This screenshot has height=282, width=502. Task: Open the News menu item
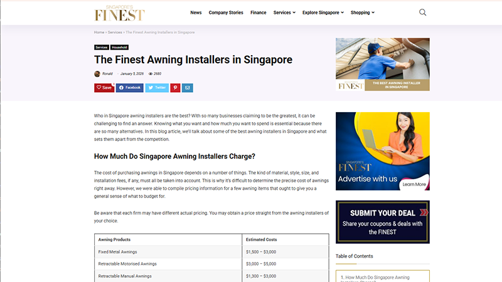196,13
